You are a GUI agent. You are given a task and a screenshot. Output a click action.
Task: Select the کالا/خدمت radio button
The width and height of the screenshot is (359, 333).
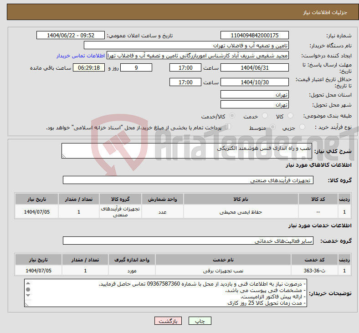pos(232,116)
